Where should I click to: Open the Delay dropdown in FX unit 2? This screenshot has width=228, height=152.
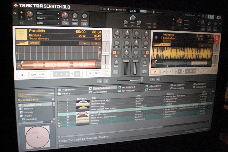tap(191, 21)
